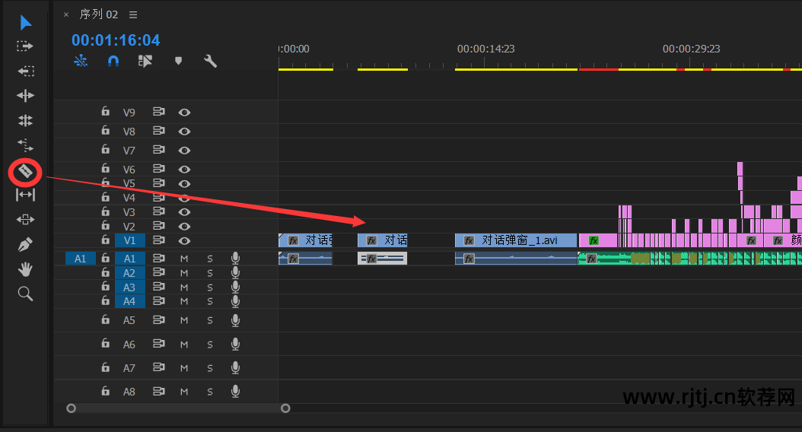Select the first 对话 clip on V1
802x432 pixels.
pos(305,240)
